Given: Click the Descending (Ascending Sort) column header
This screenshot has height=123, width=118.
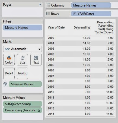Looking at the screenshot, I should tap(104, 27).
